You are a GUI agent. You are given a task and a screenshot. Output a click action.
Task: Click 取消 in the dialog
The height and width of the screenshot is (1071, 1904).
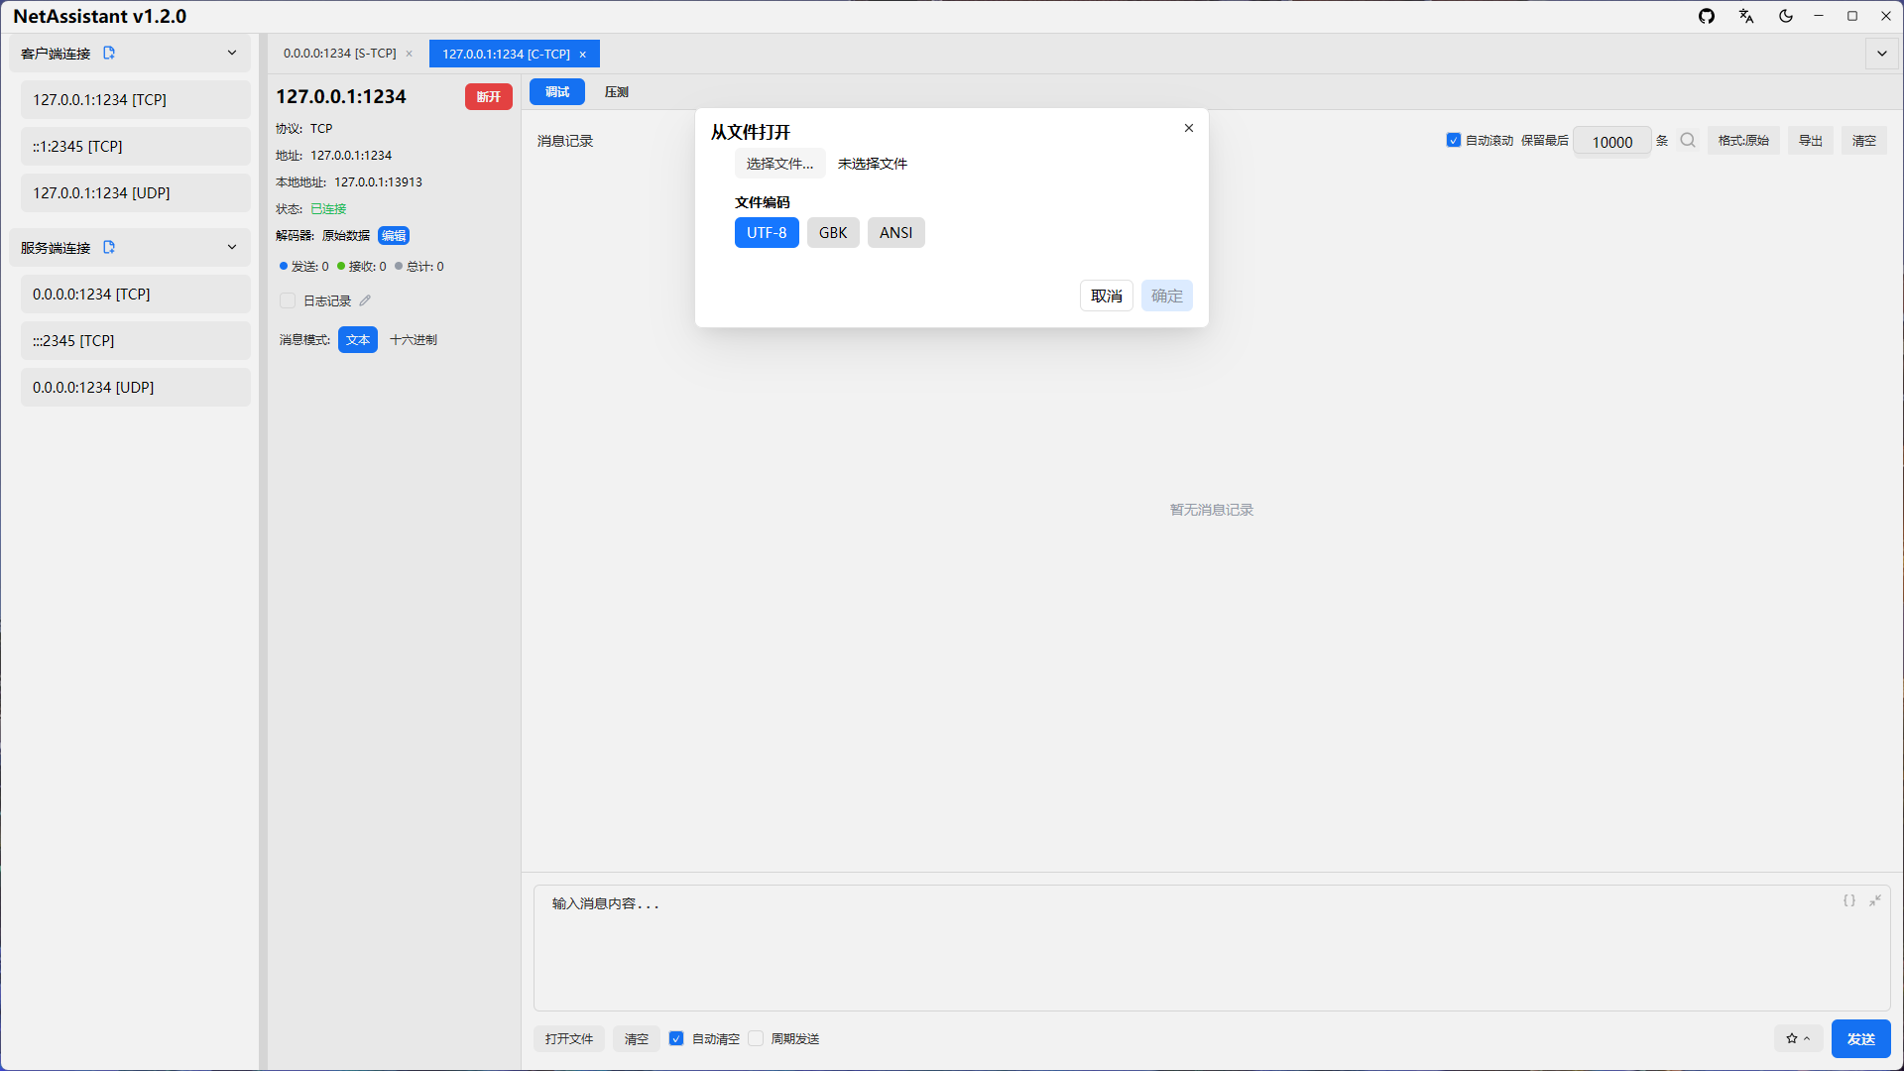(x=1107, y=296)
